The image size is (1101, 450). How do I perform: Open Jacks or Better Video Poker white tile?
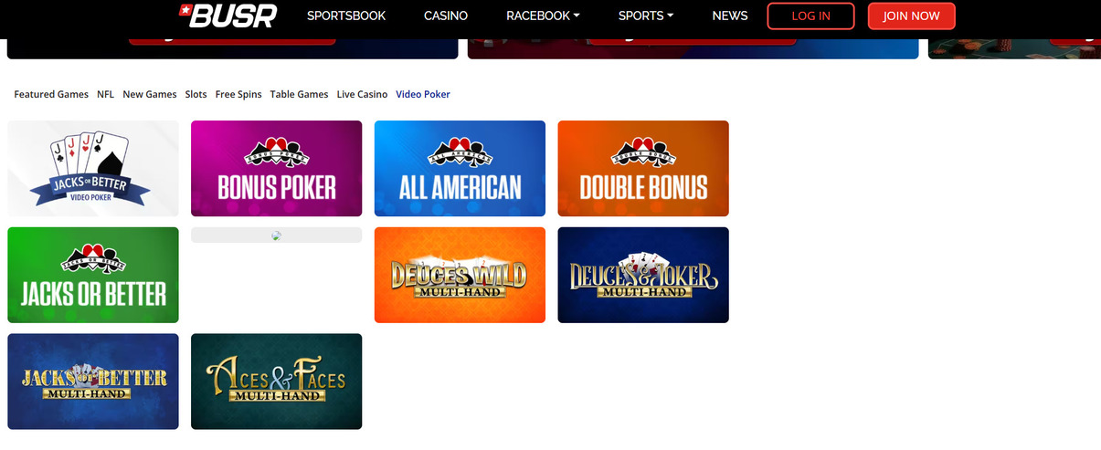pyautogui.click(x=93, y=168)
